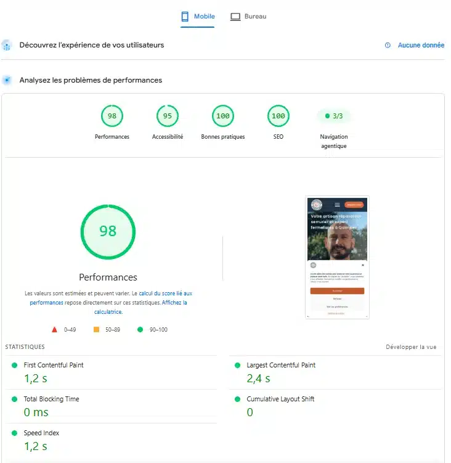Open the Aucune donnée link

tap(421, 45)
